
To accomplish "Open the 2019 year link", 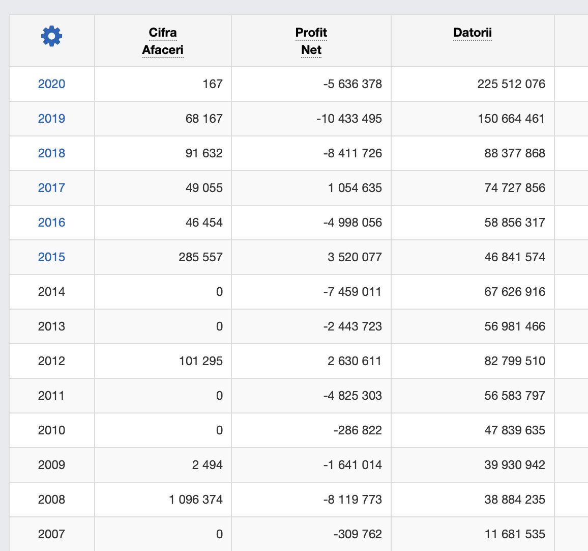I will tap(51, 119).
